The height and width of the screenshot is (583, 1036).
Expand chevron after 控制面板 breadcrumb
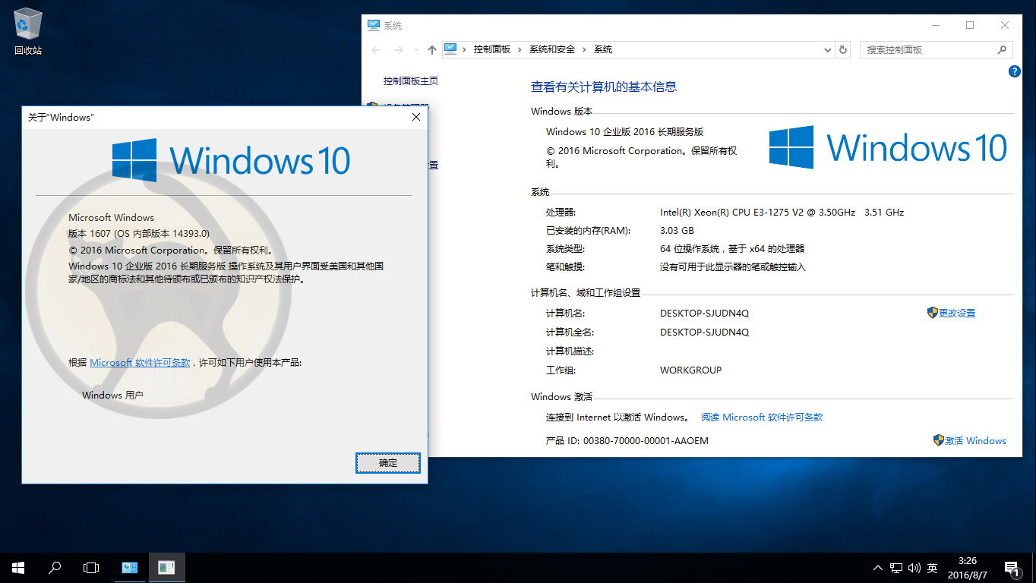point(520,49)
